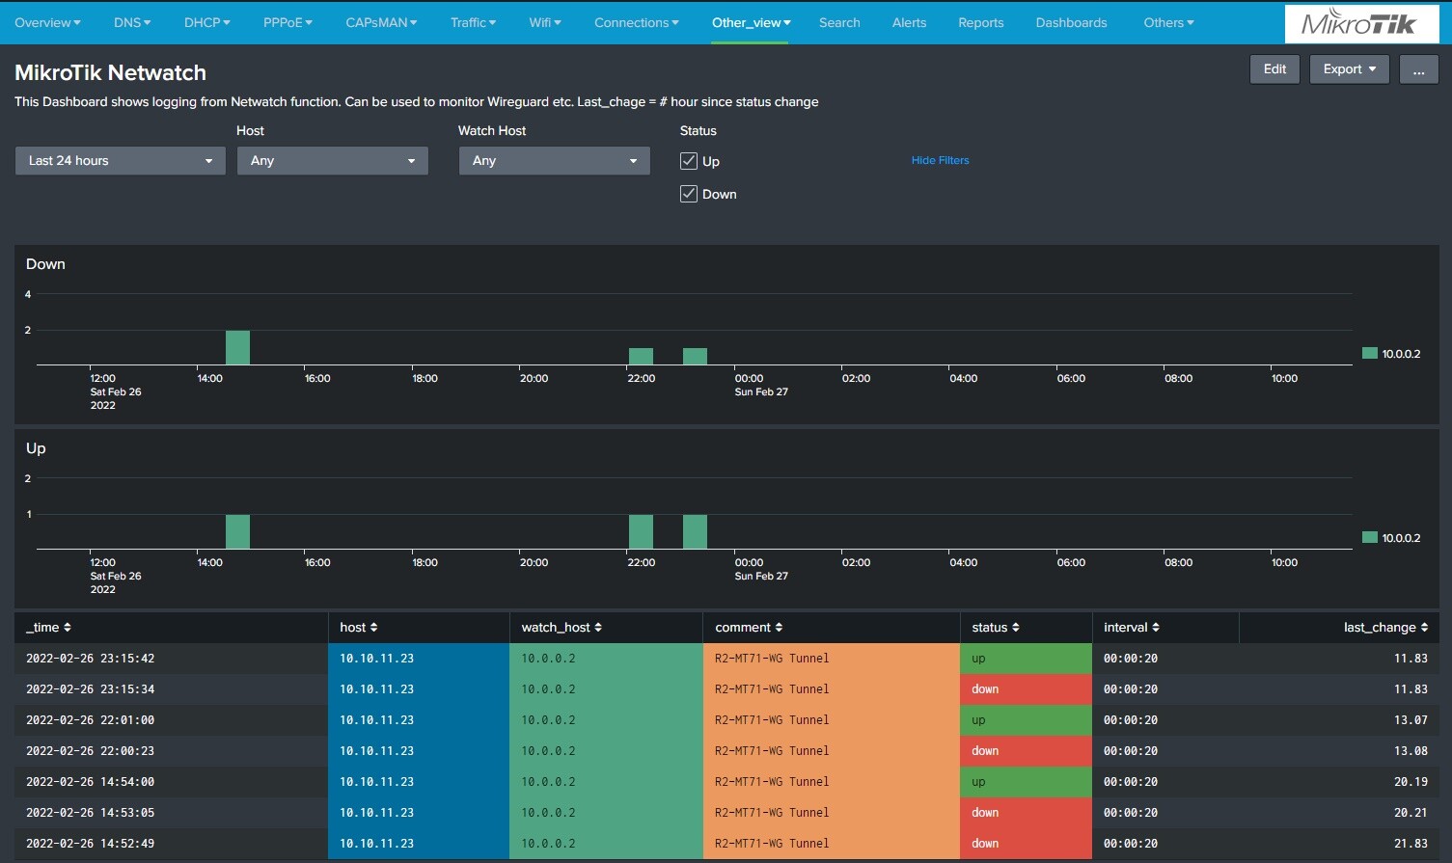Sort table by host column

(x=359, y=628)
